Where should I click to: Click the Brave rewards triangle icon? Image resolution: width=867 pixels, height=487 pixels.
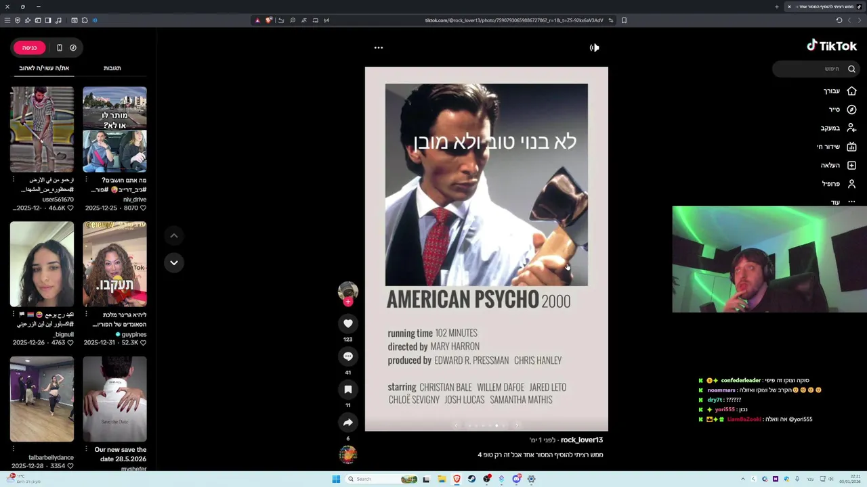[257, 20]
